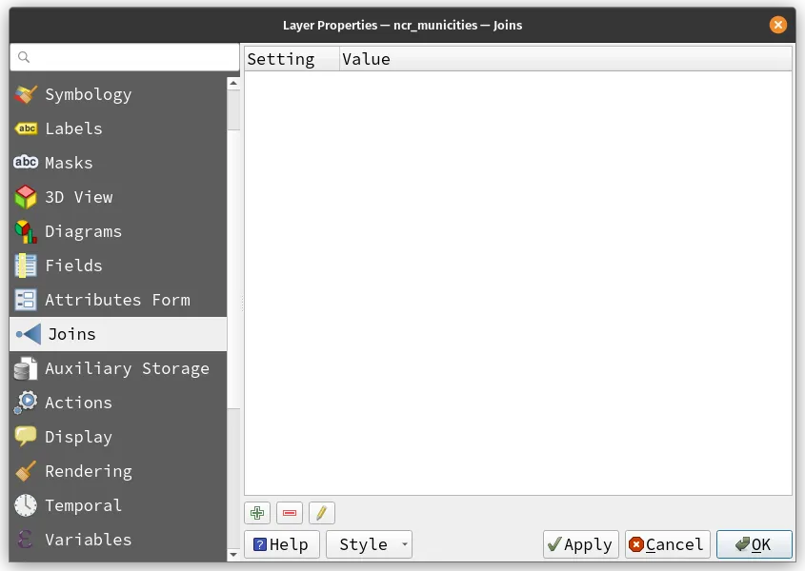This screenshot has width=805, height=571.
Task: Edit a join with the pencil icon
Action: tap(321, 512)
